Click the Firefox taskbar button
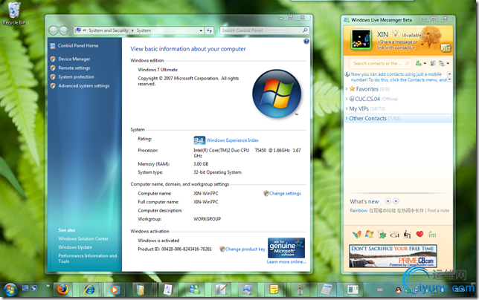Image resolution: width=479 pixels, height=300 pixels. (63, 290)
